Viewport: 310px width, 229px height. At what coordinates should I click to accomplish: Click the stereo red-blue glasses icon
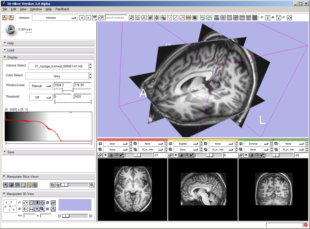pos(31,209)
